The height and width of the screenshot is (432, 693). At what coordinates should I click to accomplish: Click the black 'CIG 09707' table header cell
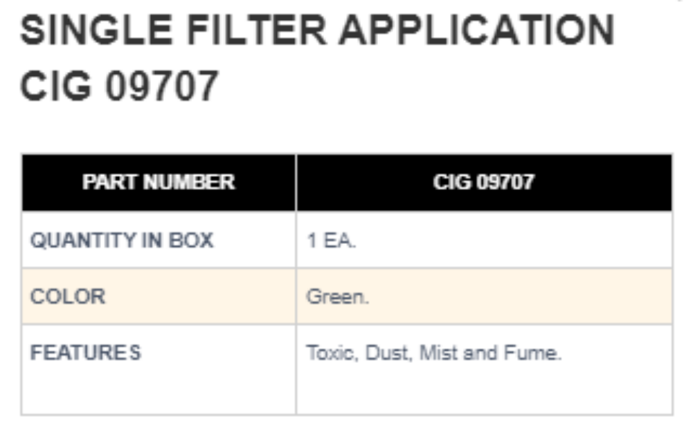483,182
